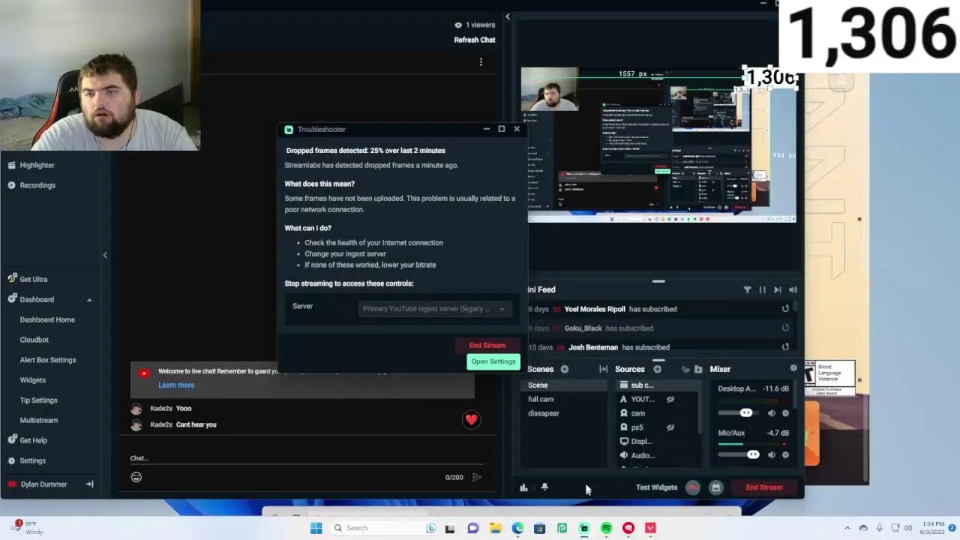
Task: Adjust Desktop Audio volume slider
Action: [739, 413]
